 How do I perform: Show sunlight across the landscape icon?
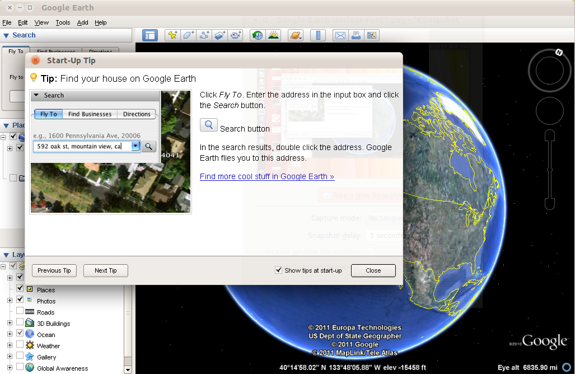274,35
